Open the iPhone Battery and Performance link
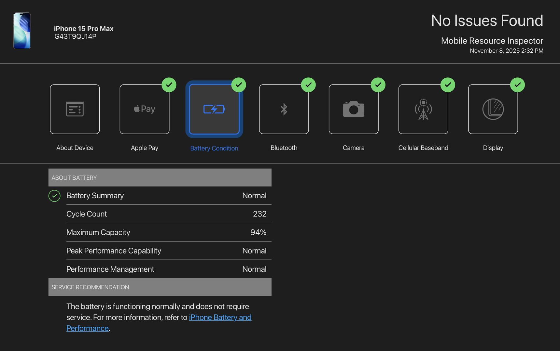 click(220, 318)
